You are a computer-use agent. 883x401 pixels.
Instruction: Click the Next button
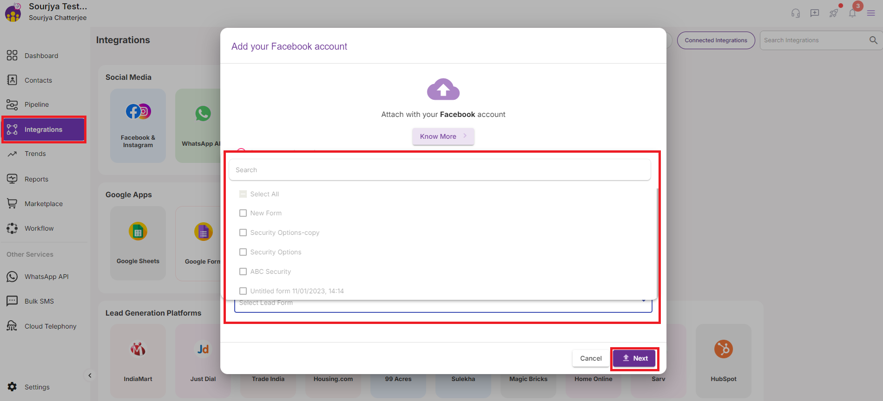pos(634,358)
